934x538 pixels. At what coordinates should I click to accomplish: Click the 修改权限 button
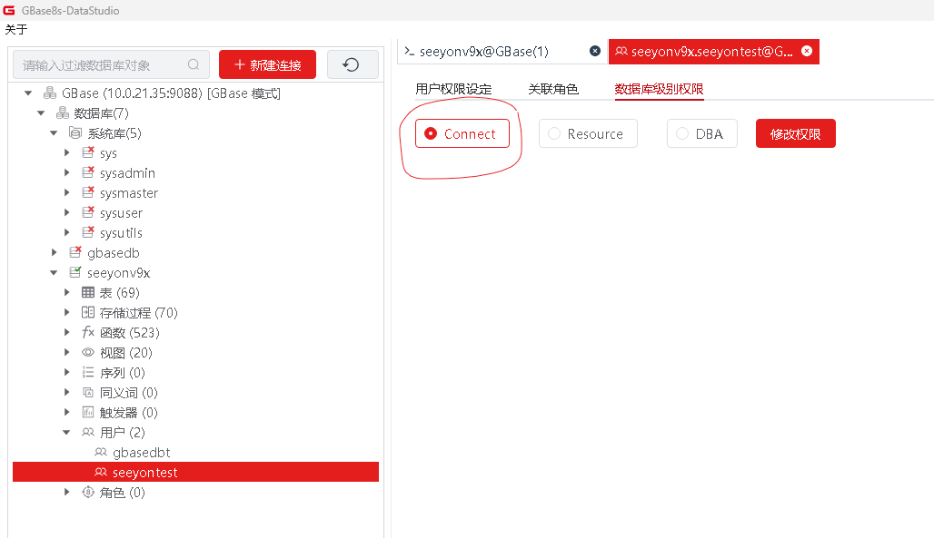(x=795, y=133)
